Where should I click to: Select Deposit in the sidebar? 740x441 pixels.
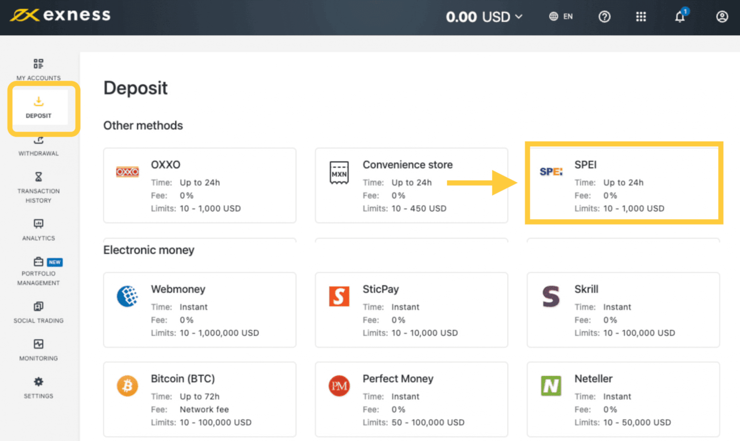tap(39, 107)
